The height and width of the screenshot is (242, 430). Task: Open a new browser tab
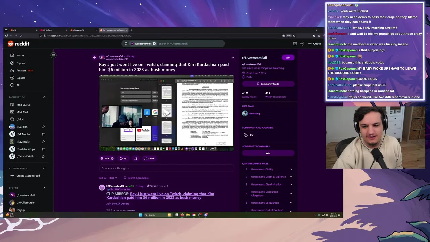[131, 30]
